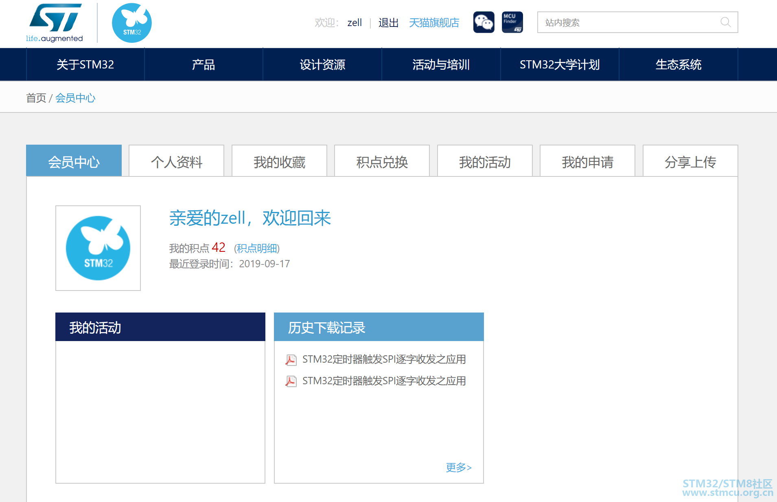This screenshot has width=777, height=502.
Task: Click the first PDF icon in download history
Action: pos(291,359)
